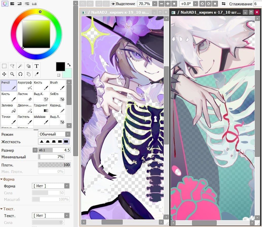The height and width of the screenshot is (227, 262).
Task: Choose the Ластик eraser tool
Action: [25, 97]
